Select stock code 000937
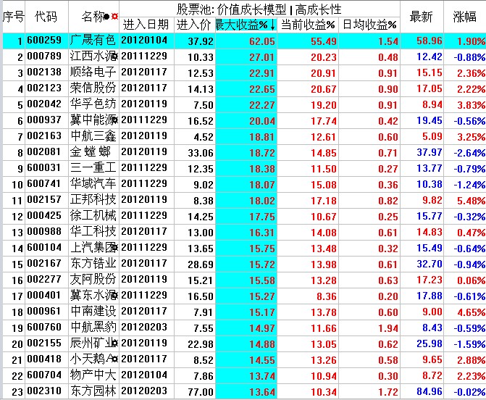Screen dimensions: 486x400 (44, 120)
